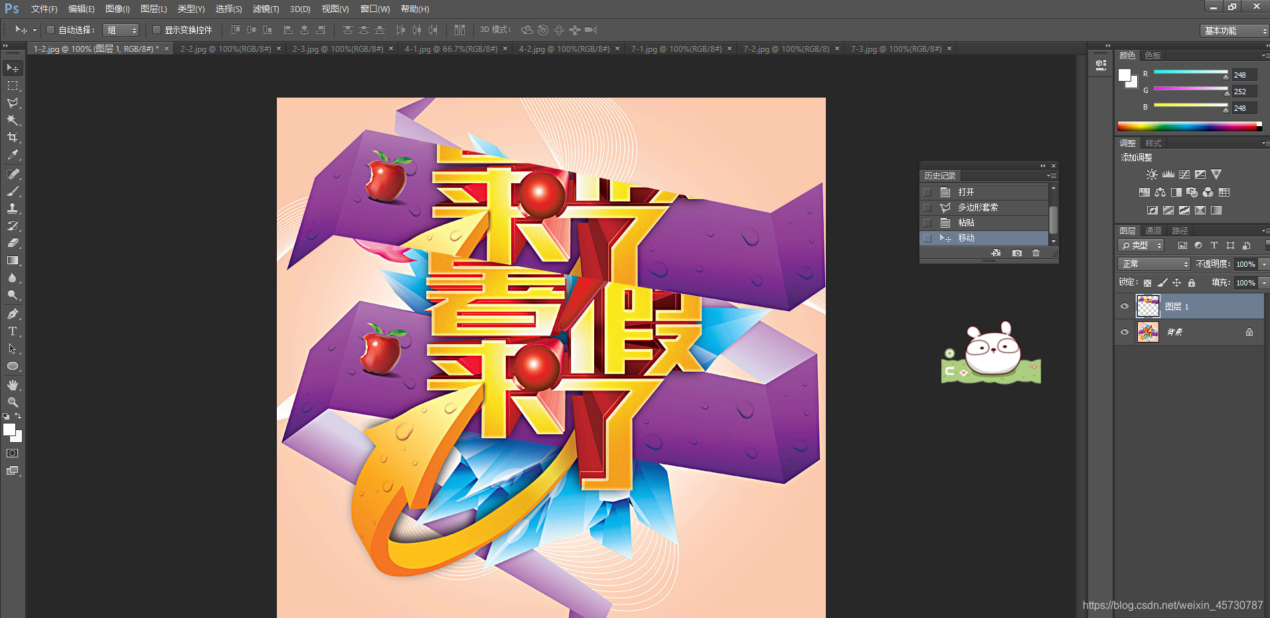Open the 不透明度 slider dropdown arrow
Screen dimensions: 1270x618
[1264, 264]
